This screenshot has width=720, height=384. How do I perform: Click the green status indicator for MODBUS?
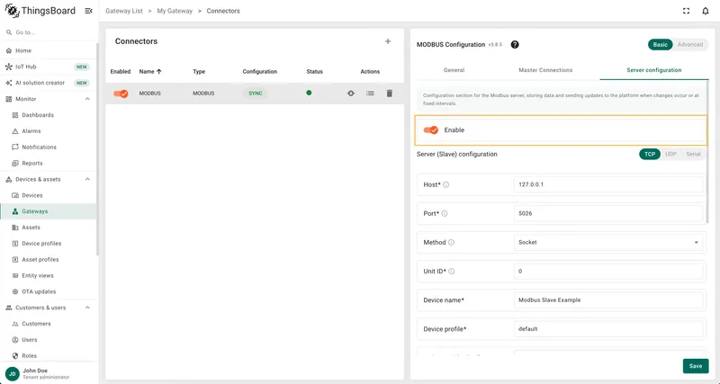tap(309, 93)
